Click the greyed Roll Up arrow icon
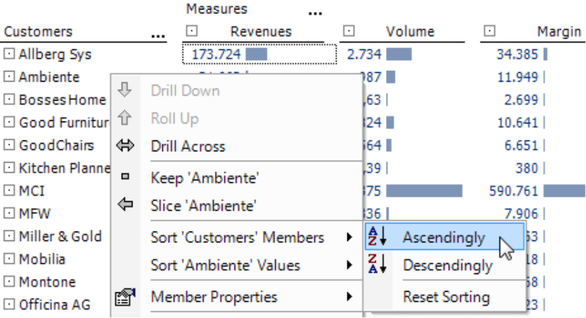This screenshot has height=318, width=586. click(x=124, y=118)
